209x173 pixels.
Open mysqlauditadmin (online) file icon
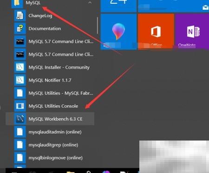(20, 132)
